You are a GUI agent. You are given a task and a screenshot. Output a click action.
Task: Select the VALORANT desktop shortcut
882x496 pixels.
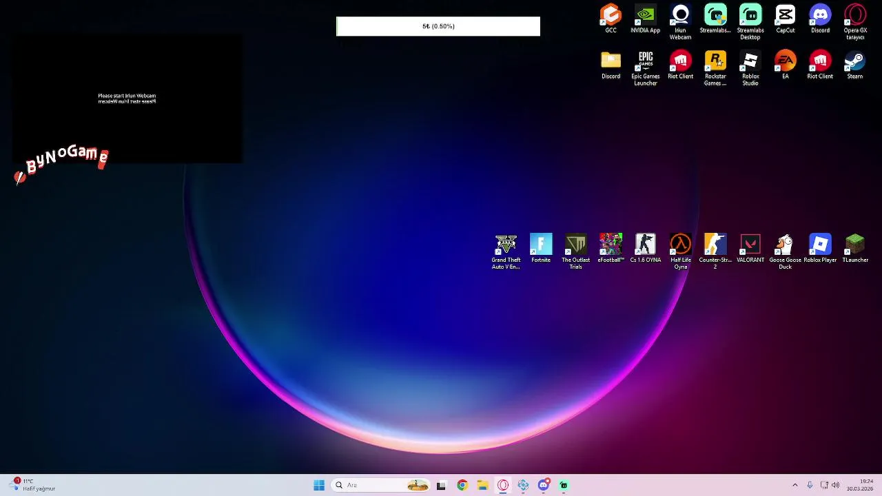click(x=750, y=248)
